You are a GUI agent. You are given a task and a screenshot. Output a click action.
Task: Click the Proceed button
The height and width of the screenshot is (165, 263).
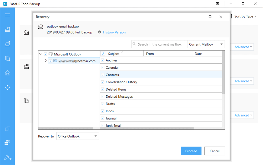(x=191, y=151)
